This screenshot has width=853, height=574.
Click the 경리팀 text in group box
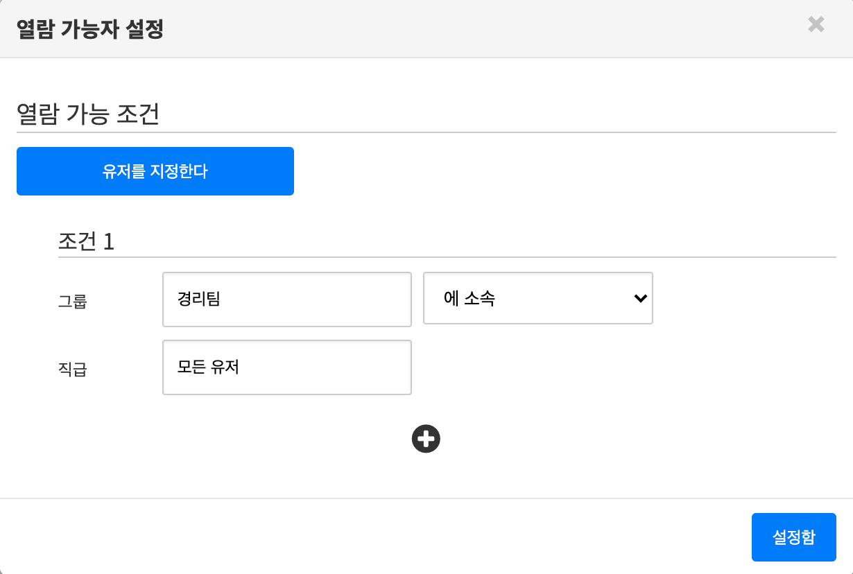pos(199,299)
